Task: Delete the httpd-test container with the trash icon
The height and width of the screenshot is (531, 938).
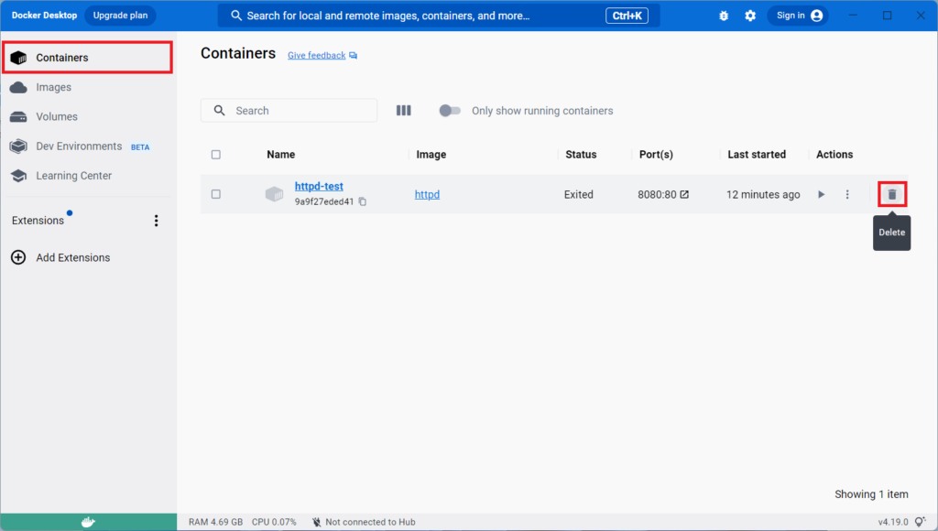Action: coord(892,194)
